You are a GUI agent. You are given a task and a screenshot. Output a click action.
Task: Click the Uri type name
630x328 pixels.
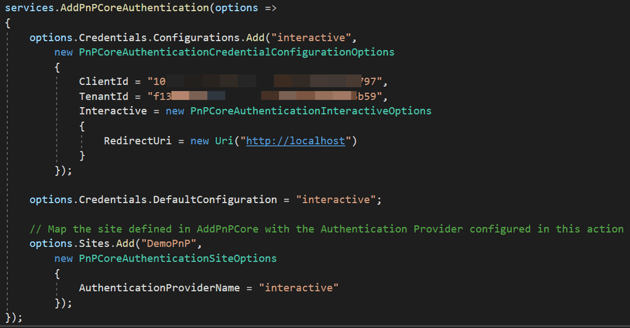(224, 141)
